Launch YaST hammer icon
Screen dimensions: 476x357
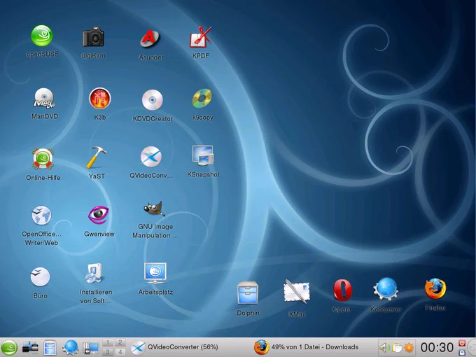pos(97,157)
